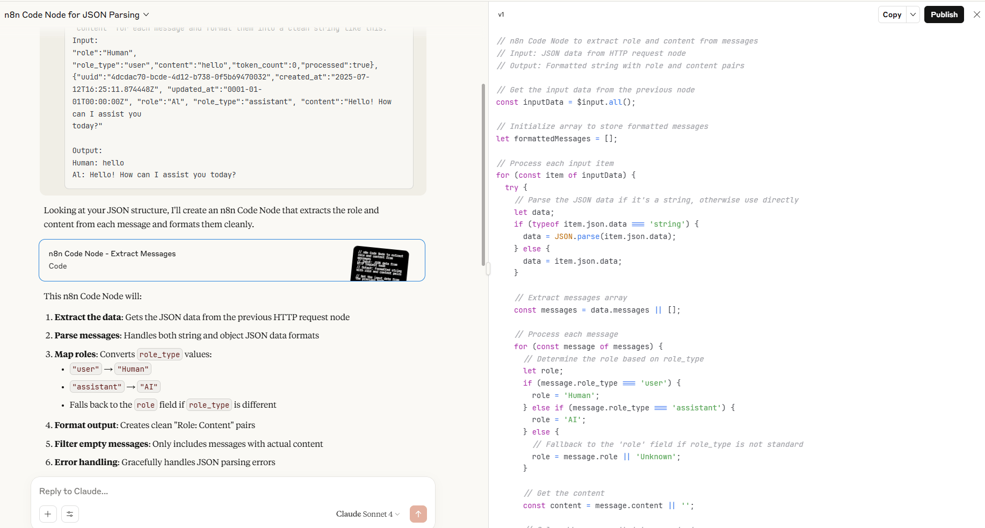This screenshot has width=985, height=528.
Task: Click the n8n Code Node for JSON Parsing title
Action: [72, 15]
